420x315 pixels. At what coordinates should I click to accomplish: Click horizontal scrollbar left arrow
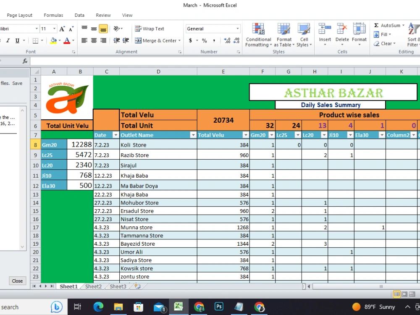click(309, 286)
